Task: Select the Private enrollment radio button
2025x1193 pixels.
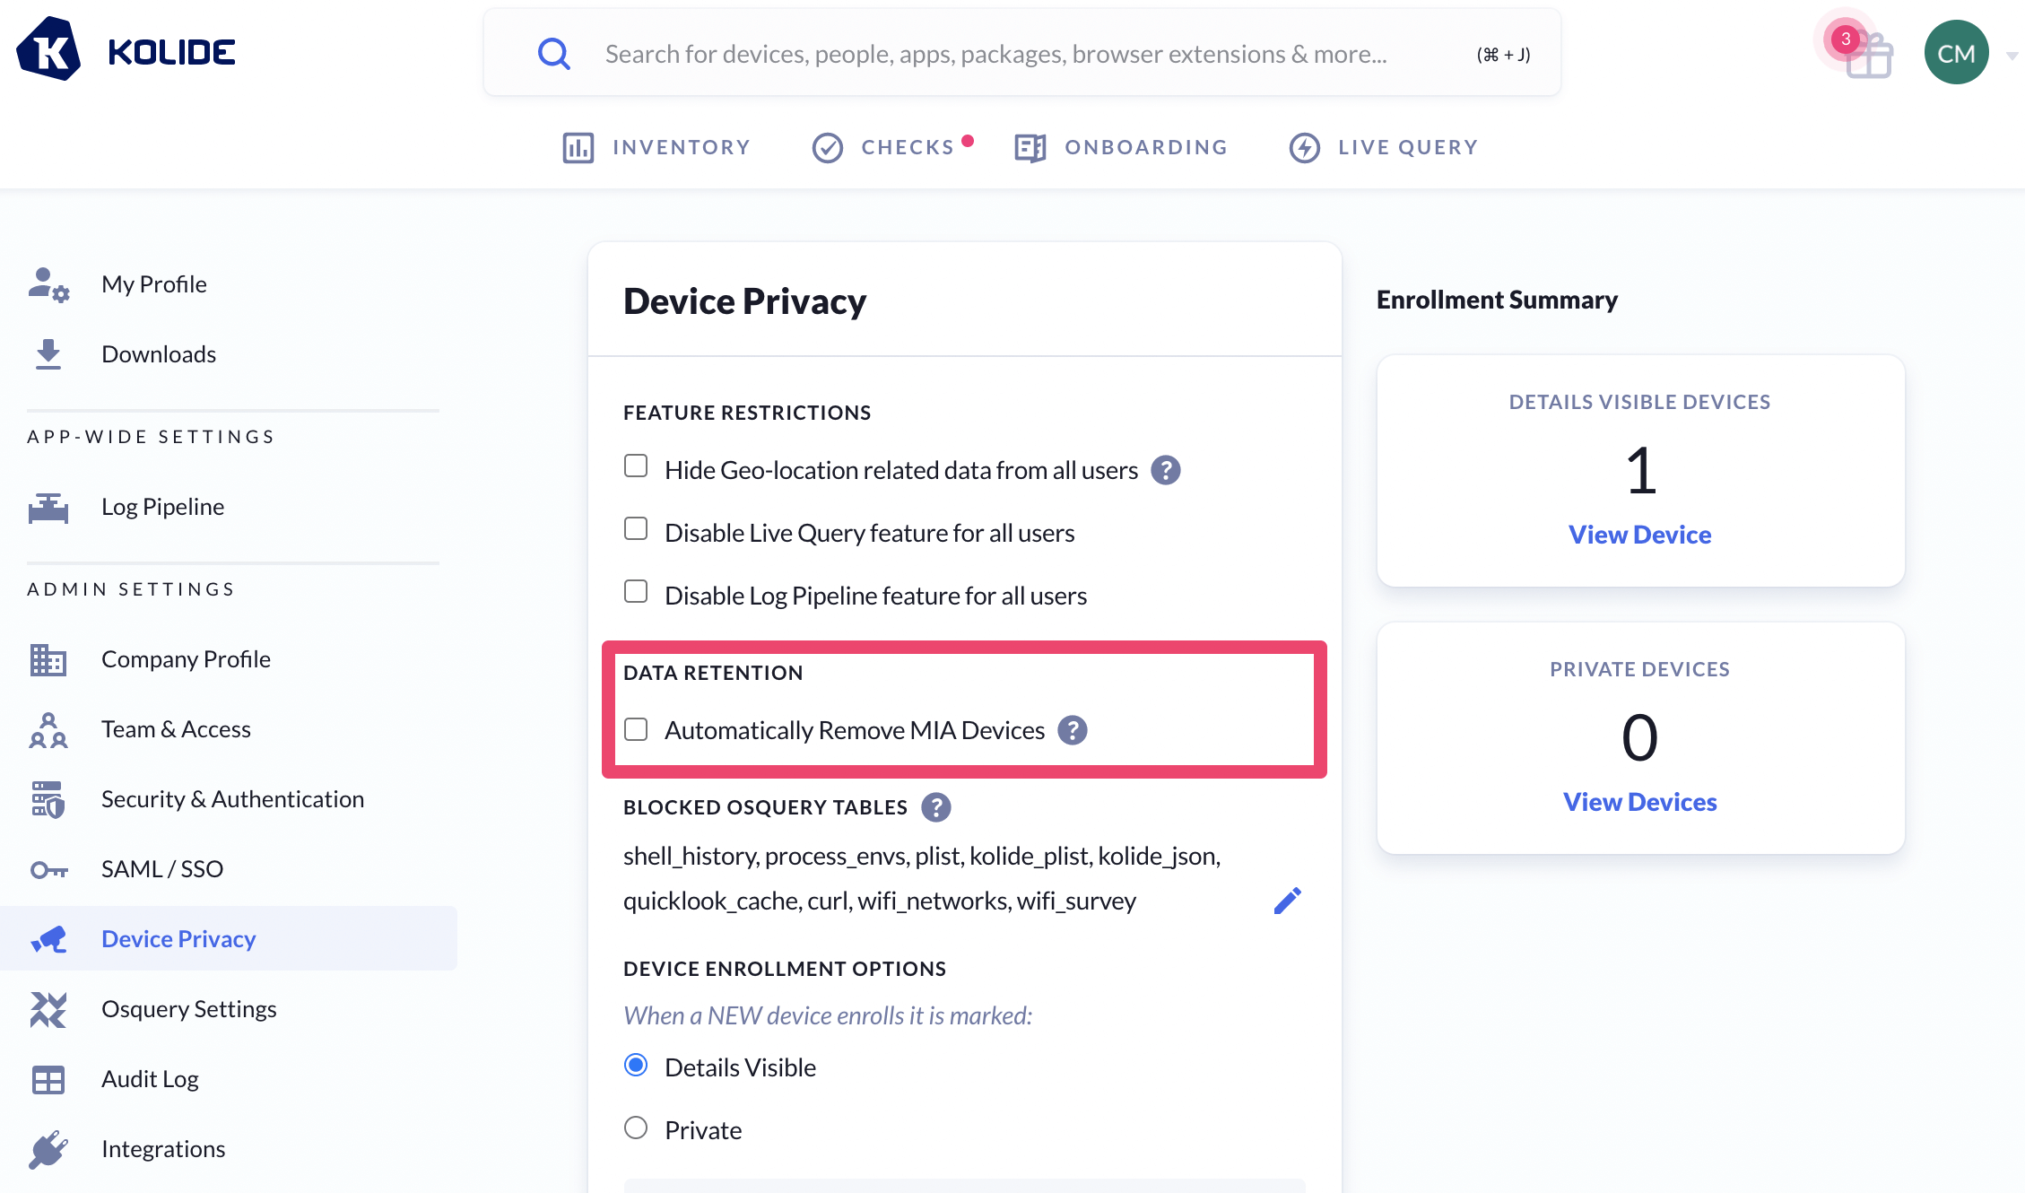Action: (x=636, y=1128)
